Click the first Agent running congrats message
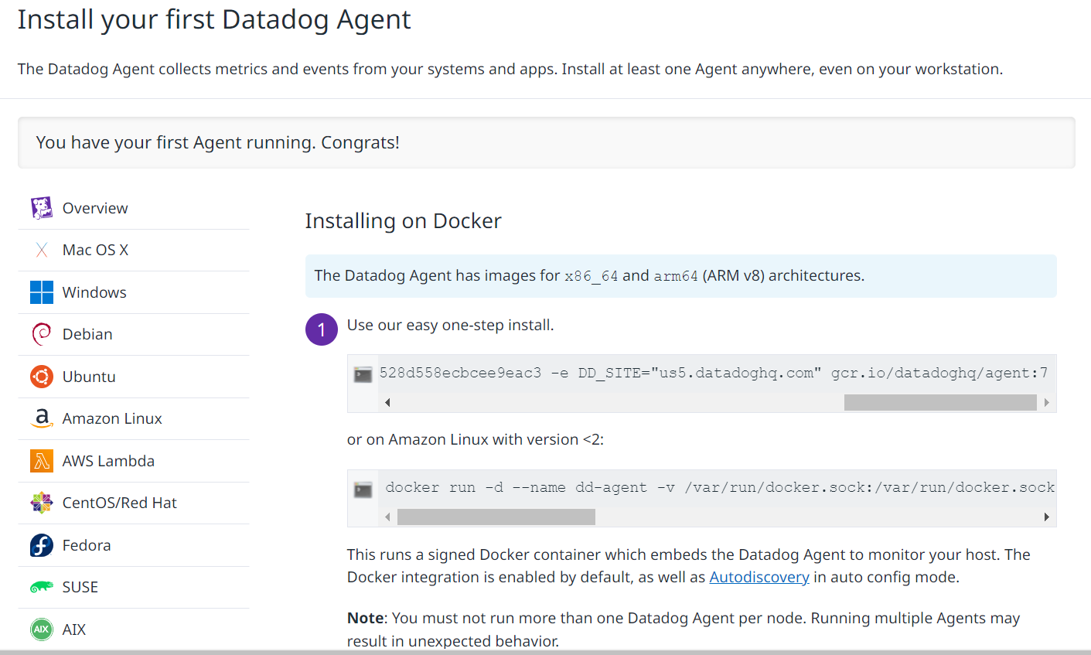The height and width of the screenshot is (655, 1091). 217,142
